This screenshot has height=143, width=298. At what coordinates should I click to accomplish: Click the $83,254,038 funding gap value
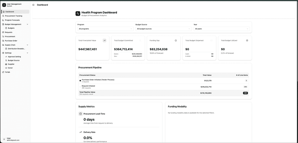point(158,49)
